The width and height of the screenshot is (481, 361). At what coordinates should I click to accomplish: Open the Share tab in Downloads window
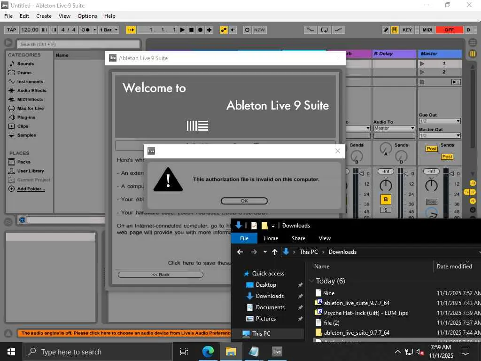tap(298, 238)
